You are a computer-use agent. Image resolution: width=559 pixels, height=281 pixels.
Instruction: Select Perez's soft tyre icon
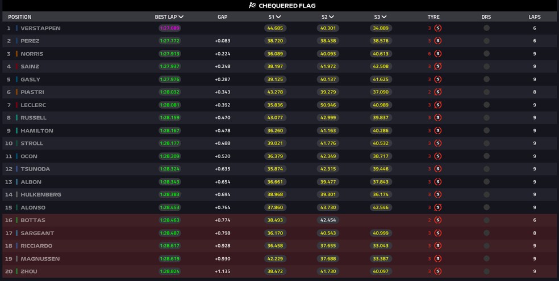click(x=438, y=41)
